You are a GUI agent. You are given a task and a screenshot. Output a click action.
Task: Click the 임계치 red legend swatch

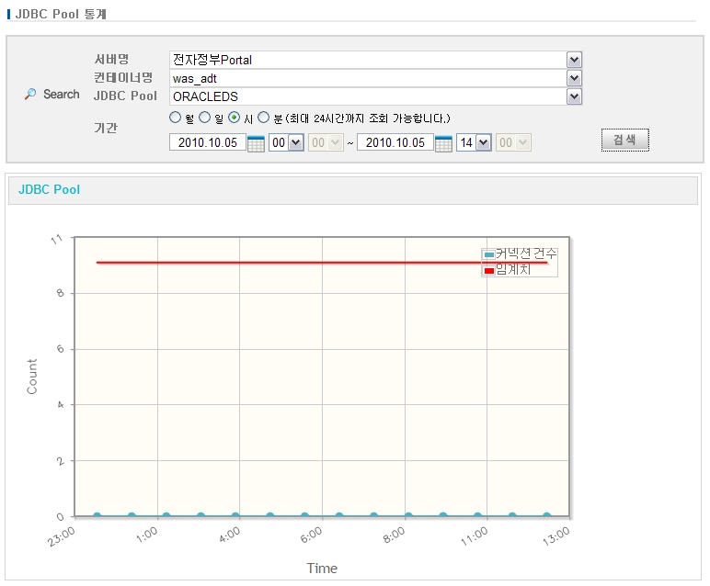[488, 269]
